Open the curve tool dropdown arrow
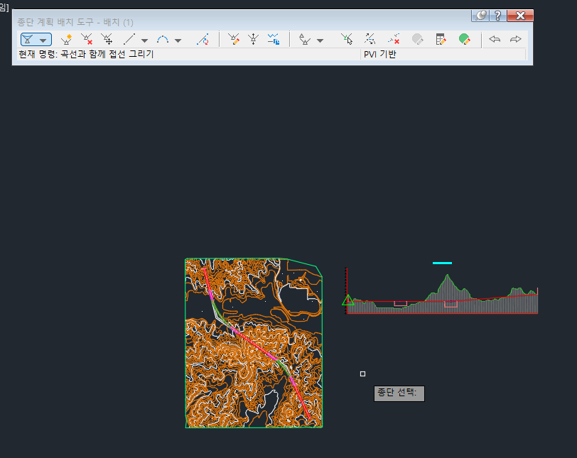 [178, 40]
